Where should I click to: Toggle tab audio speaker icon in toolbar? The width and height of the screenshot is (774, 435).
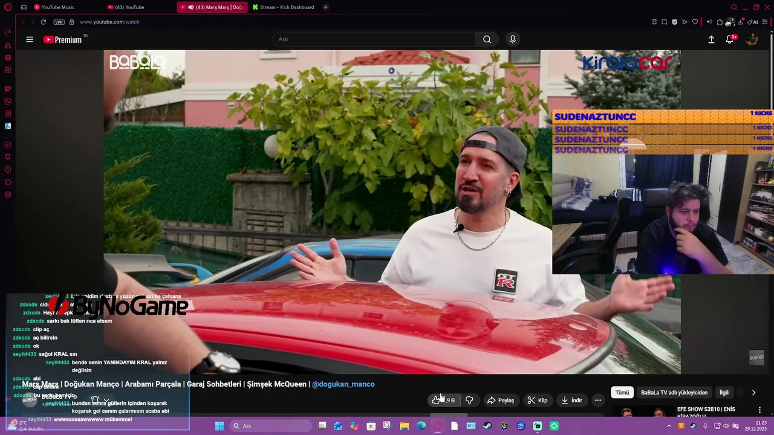pyautogui.click(x=709, y=22)
